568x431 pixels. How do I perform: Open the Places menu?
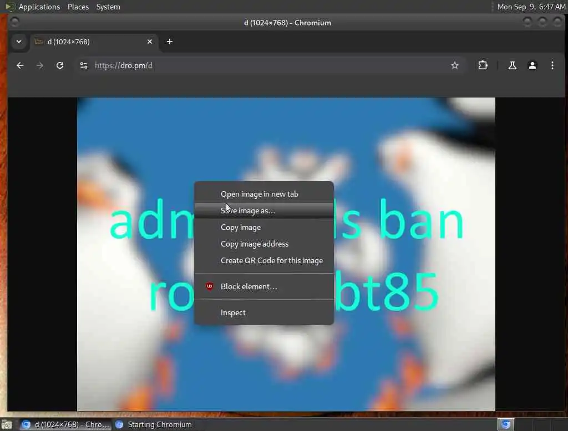78,7
